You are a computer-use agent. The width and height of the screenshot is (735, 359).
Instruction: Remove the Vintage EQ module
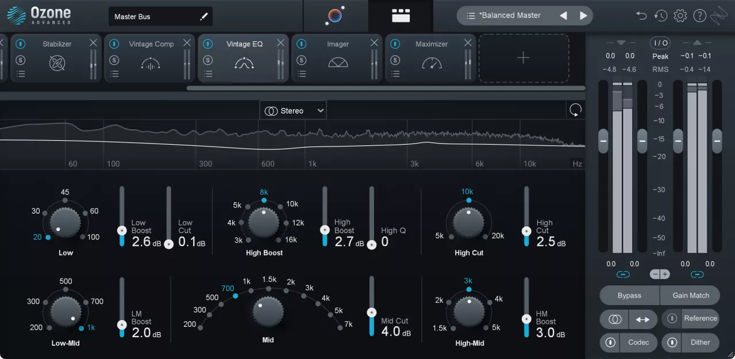coord(280,43)
